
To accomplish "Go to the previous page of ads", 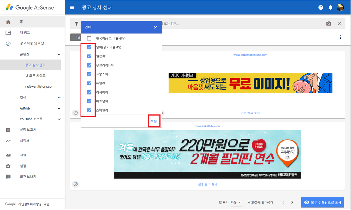I will [x=283, y=202].
